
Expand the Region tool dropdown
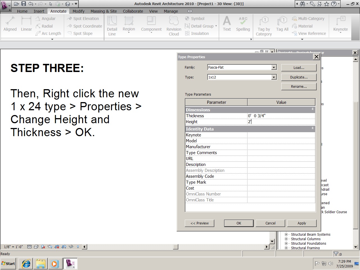pyautogui.click(x=129, y=33)
